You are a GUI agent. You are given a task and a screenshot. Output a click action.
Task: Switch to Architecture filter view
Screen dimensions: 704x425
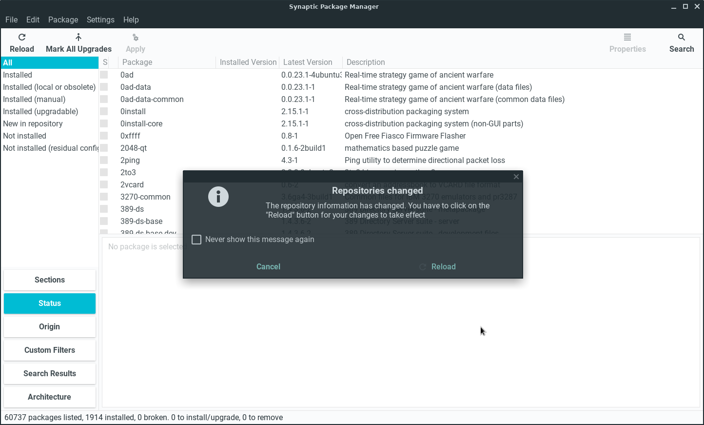pyautogui.click(x=50, y=397)
